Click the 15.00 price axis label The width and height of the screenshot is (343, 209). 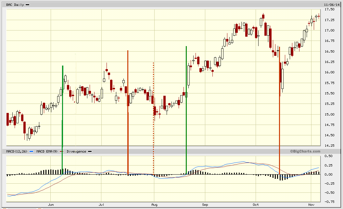329,114
